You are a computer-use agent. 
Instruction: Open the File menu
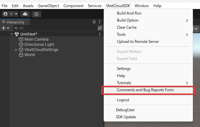5,6
